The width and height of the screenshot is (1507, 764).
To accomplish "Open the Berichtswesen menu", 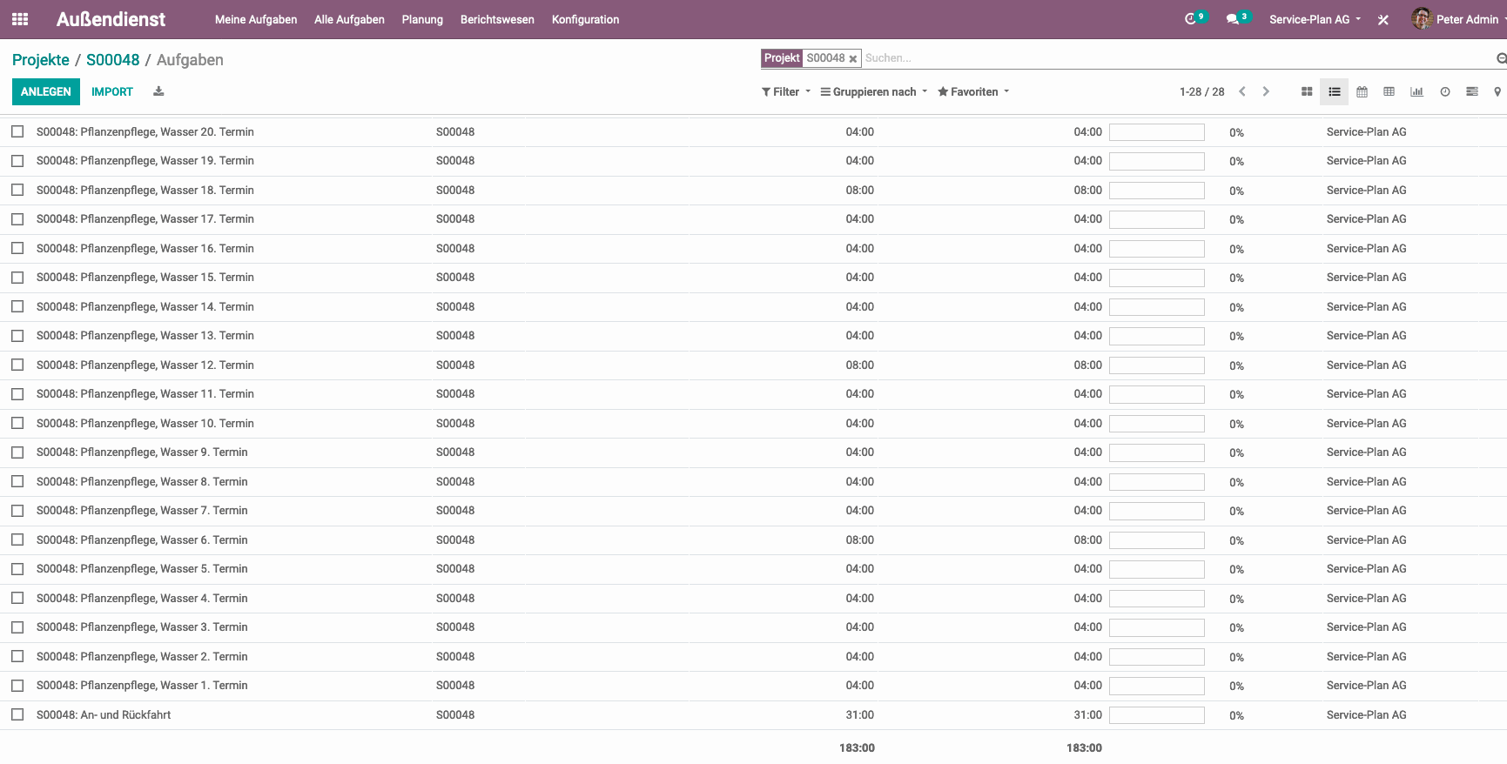I will pos(497,19).
